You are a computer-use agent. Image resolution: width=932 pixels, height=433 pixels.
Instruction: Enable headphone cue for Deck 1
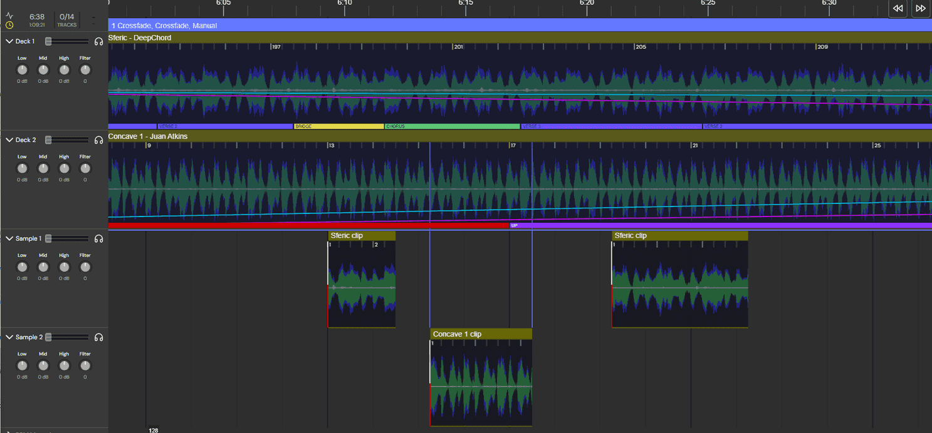tap(98, 41)
